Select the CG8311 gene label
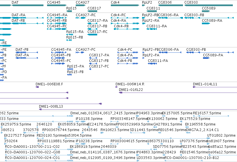The image size is (237, 162). coord(153,8)
